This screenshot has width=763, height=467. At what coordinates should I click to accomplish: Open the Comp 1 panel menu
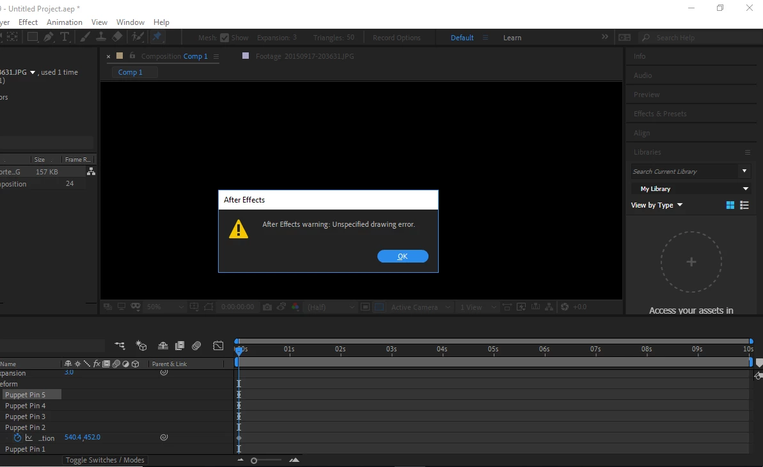point(216,56)
